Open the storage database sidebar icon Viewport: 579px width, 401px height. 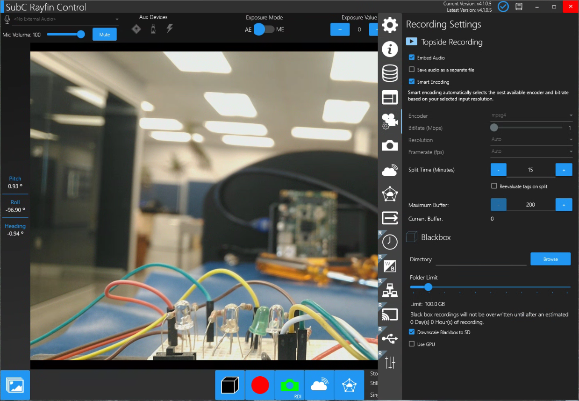(390, 73)
